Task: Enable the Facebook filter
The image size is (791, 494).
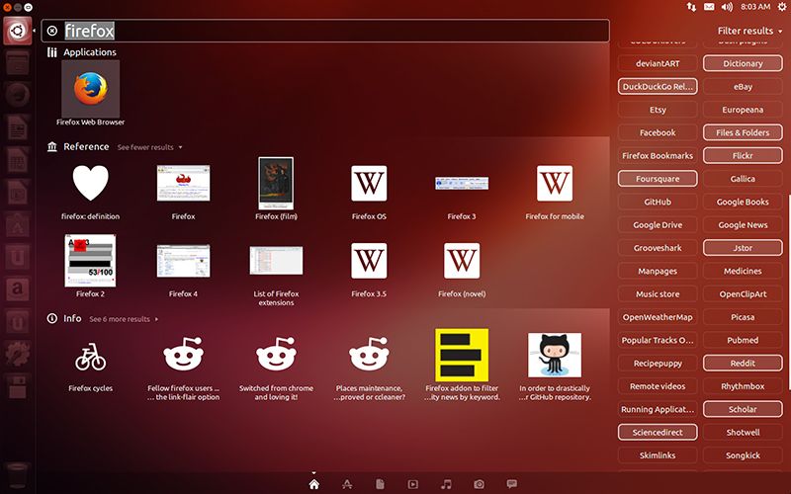Action: tap(658, 132)
